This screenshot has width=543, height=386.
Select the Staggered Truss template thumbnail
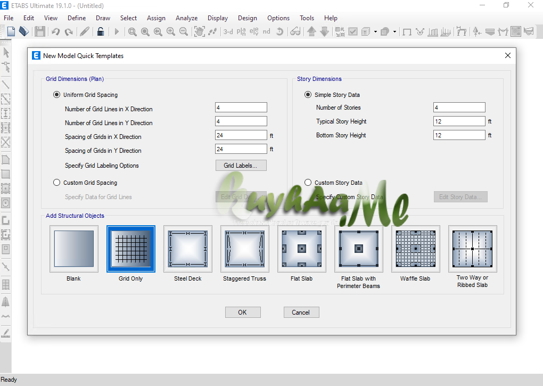point(244,249)
